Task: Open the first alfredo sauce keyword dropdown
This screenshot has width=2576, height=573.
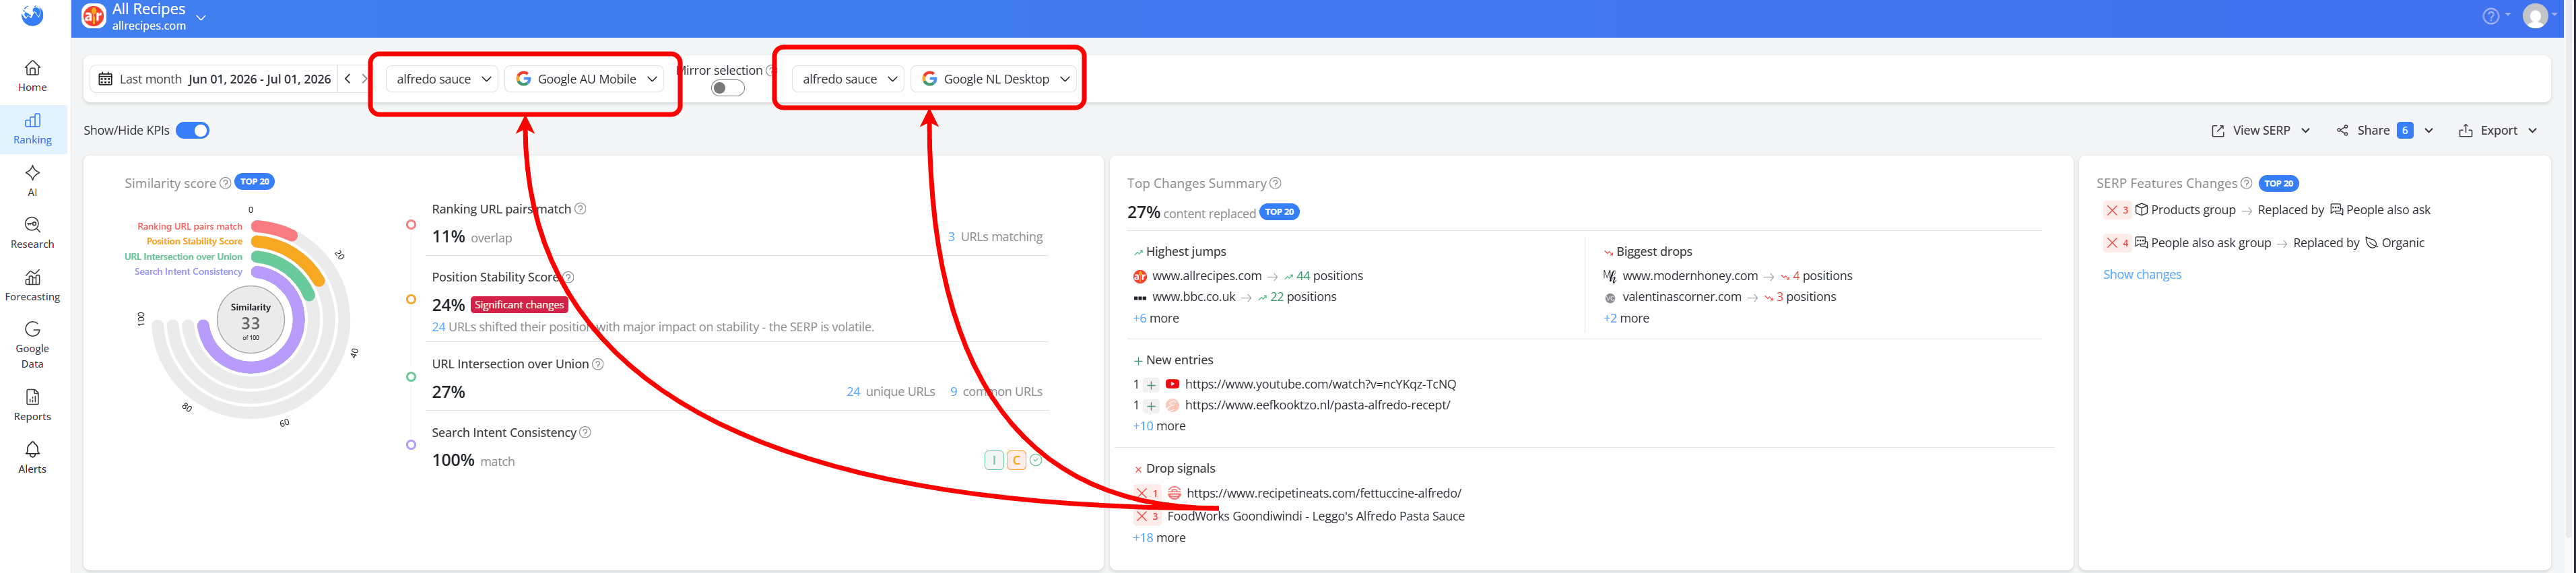Action: [442, 79]
